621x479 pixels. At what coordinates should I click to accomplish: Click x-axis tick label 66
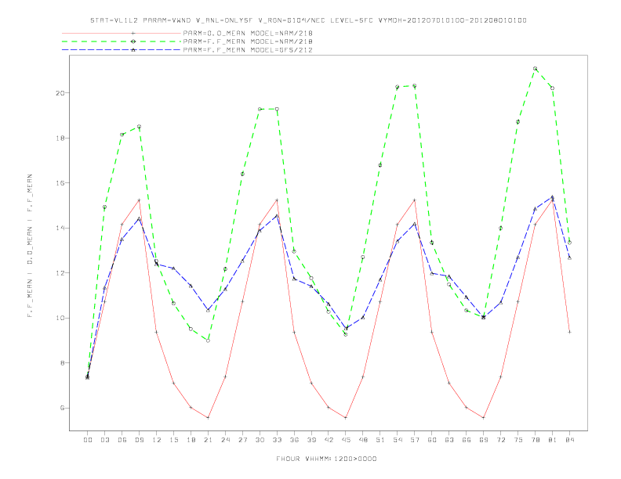pos(467,440)
